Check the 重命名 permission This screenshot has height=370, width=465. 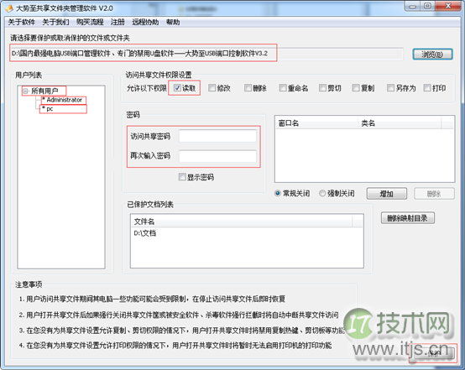pos(283,88)
